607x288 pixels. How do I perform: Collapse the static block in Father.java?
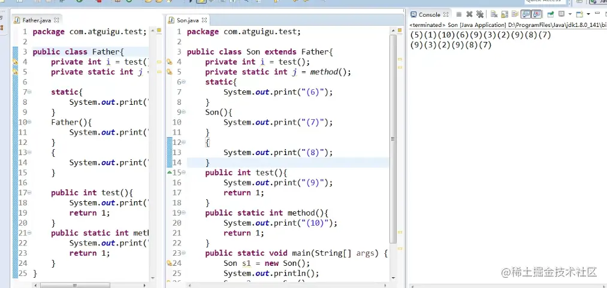[30, 92]
